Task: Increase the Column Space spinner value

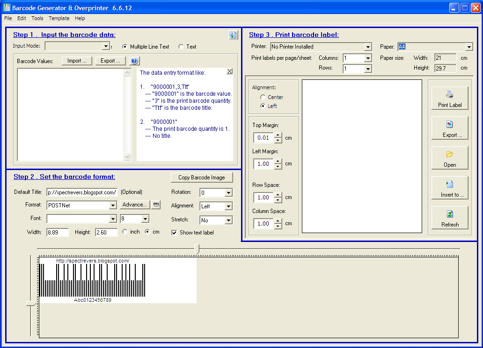Action: [278, 221]
